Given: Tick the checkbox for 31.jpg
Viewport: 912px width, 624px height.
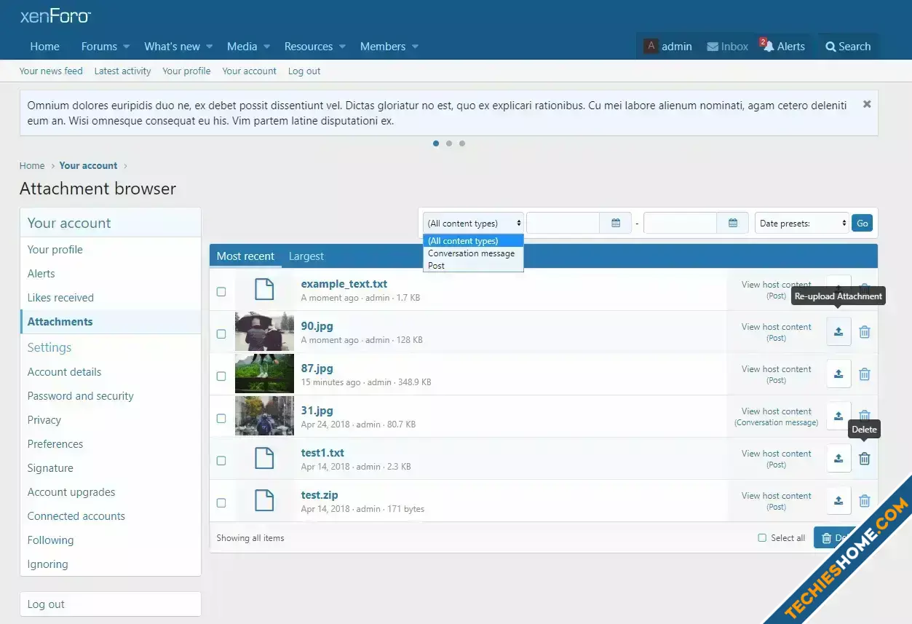Looking at the screenshot, I should [x=221, y=418].
